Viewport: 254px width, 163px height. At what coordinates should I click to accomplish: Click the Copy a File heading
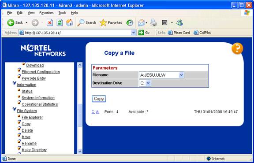[120, 53]
